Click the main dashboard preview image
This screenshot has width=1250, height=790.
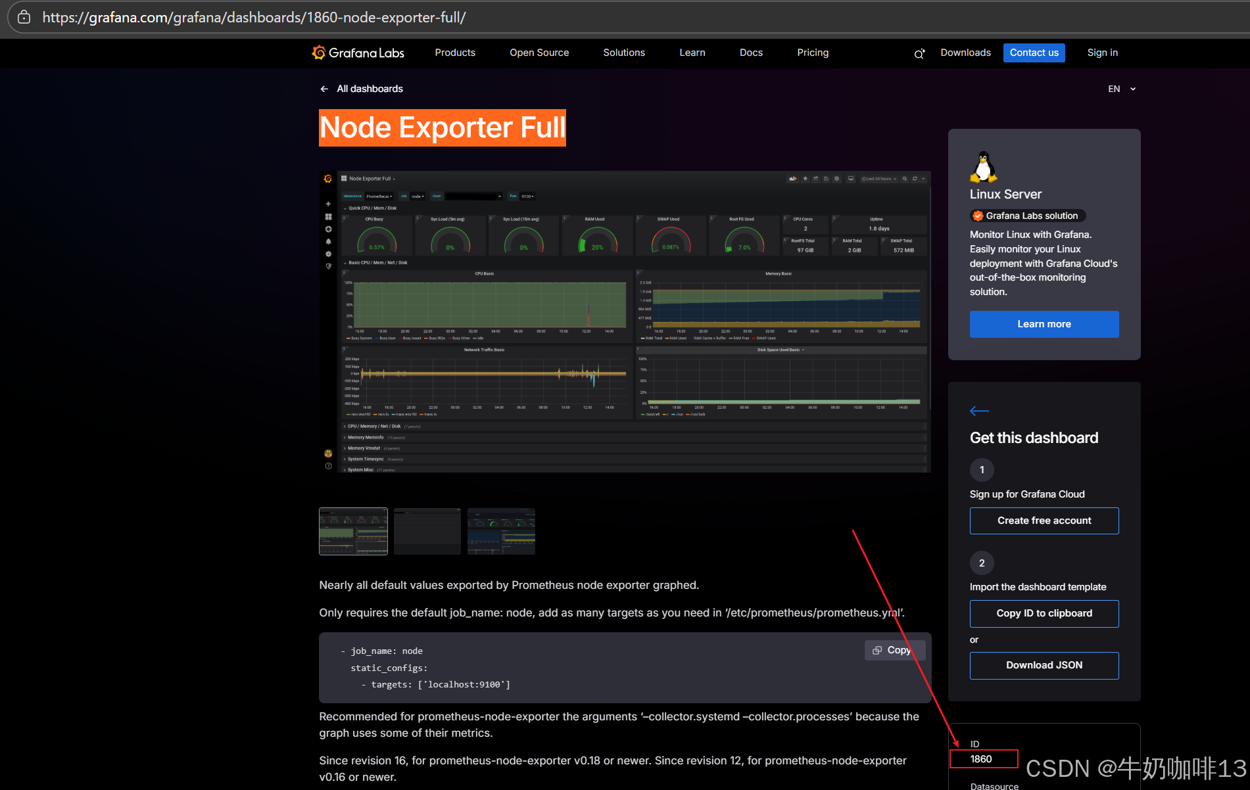pyautogui.click(x=625, y=322)
